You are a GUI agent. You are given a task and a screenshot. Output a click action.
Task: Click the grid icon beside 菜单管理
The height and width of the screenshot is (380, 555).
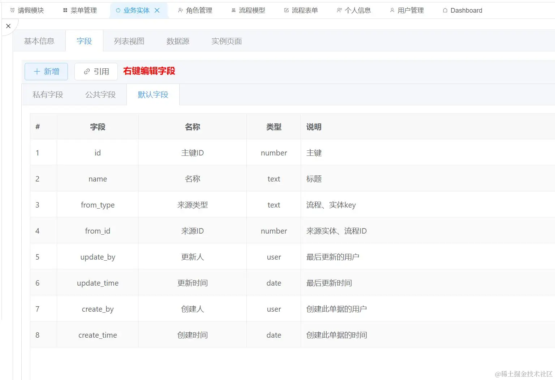pos(66,10)
